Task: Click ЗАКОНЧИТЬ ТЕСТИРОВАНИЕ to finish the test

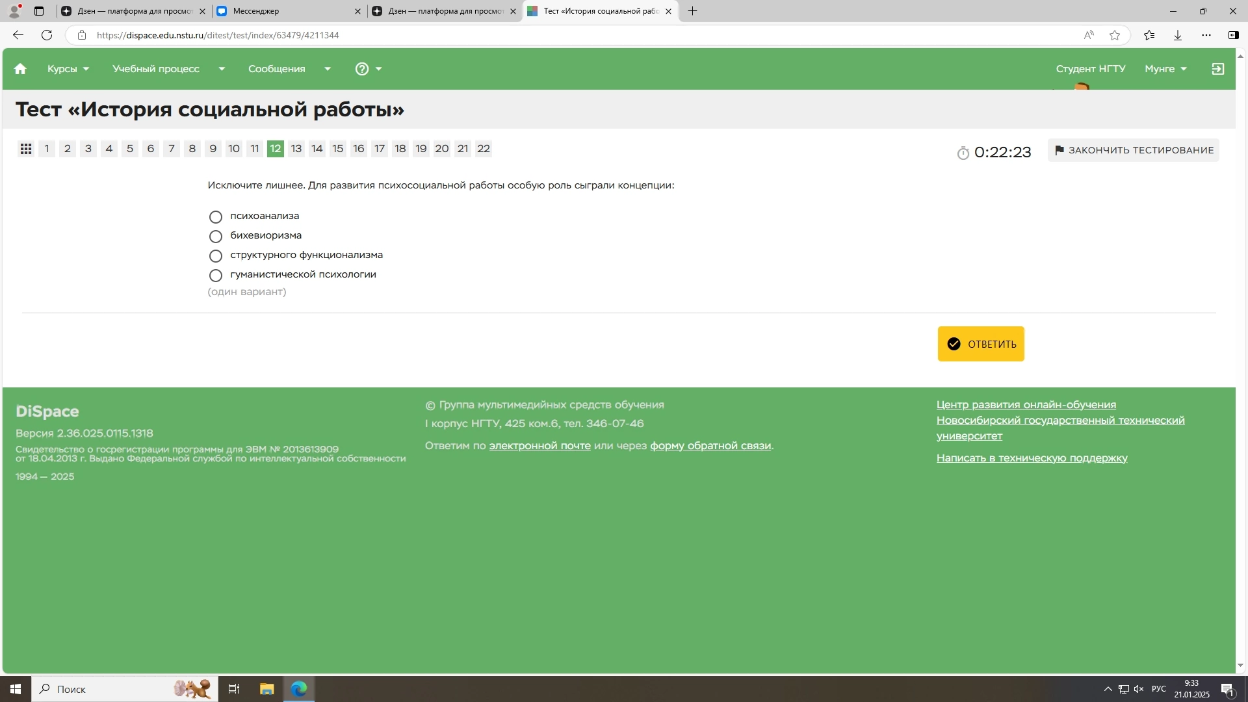Action: 1134,150
